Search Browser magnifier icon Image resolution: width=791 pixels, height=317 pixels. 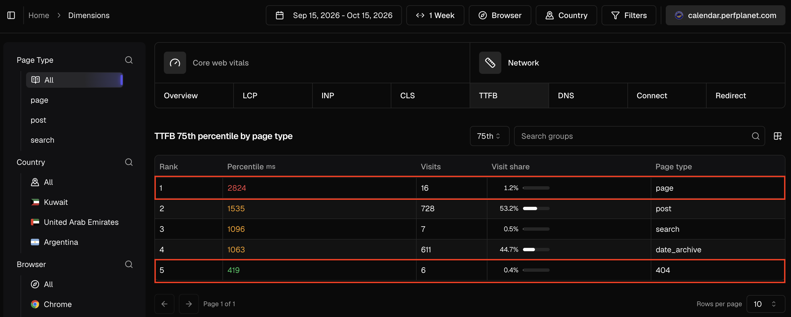click(x=129, y=264)
